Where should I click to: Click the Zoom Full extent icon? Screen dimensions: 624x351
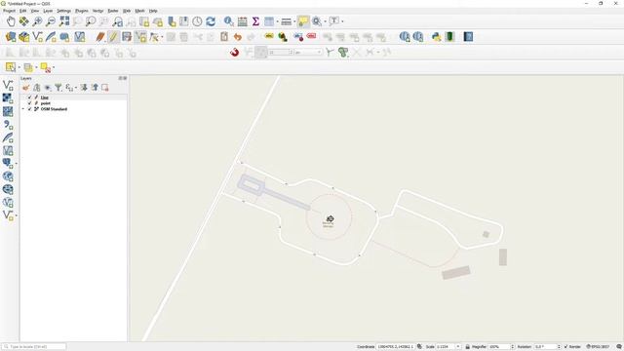pyautogui.click(x=64, y=21)
